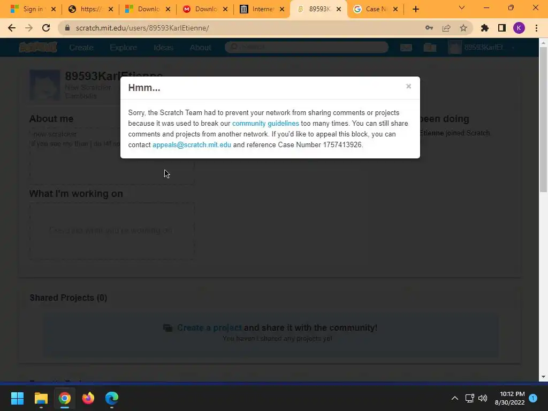Viewport: 548px width, 411px height.
Task: Open the community guidelines link
Action: point(265,124)
